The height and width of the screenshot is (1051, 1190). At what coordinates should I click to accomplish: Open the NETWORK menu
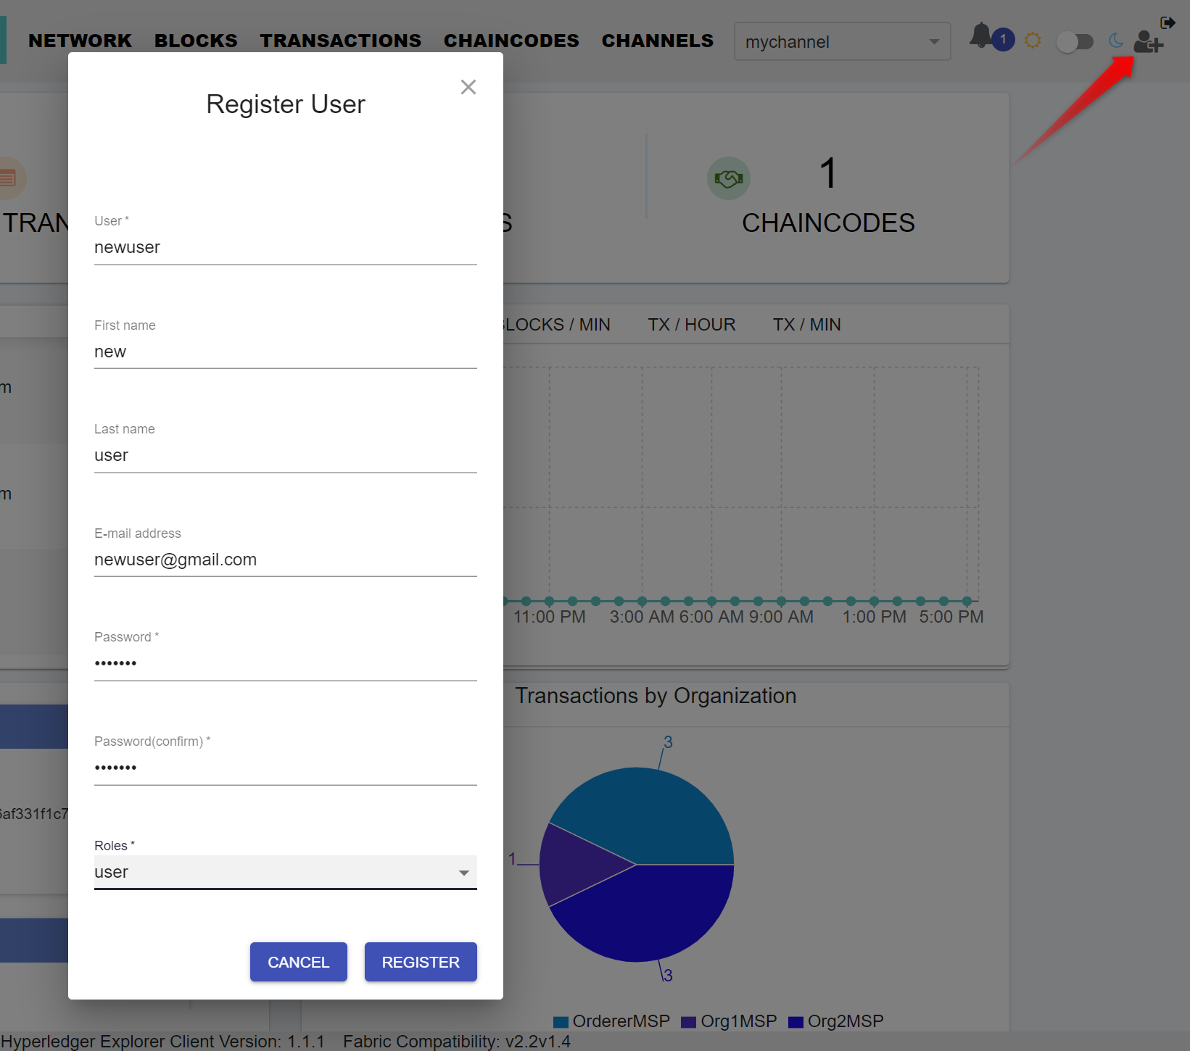pyautogui.click(x=80, y=41)
